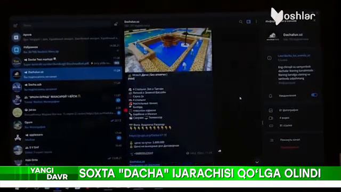The height and width of the screenshot is (192, 341).
Task: Click the unread badge on applestore chat
Action: 118,138
